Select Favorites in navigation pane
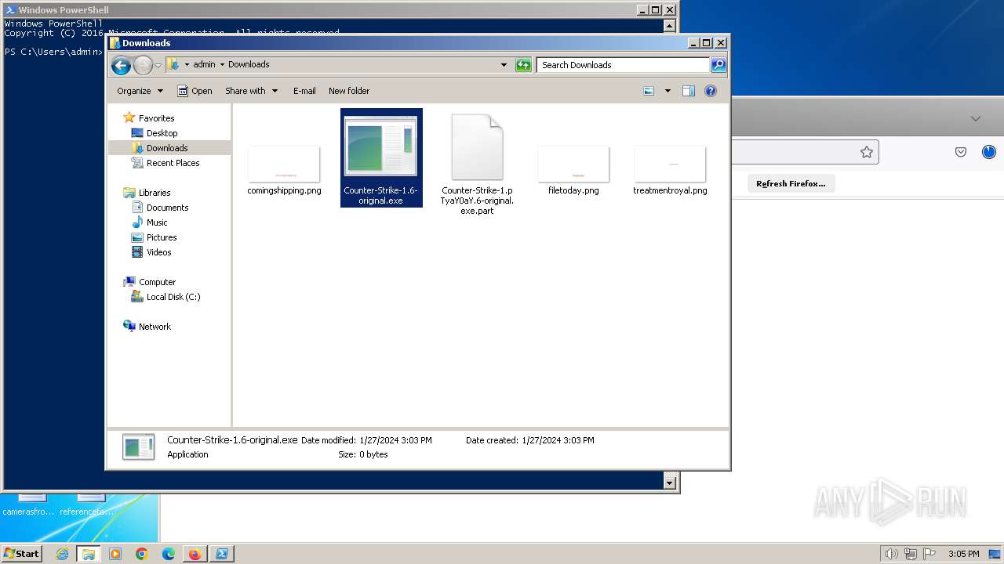This screenshot has height=564, width=1004. (148, 118)
